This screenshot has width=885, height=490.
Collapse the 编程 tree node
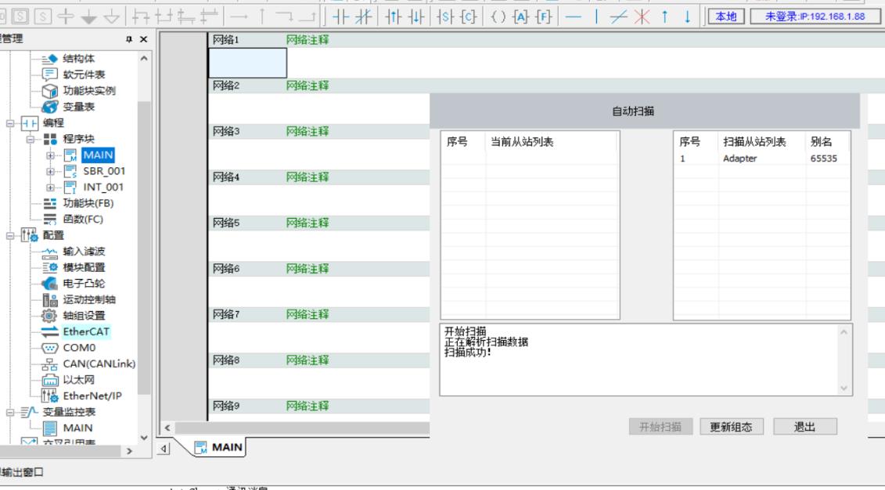click(10, 123)
